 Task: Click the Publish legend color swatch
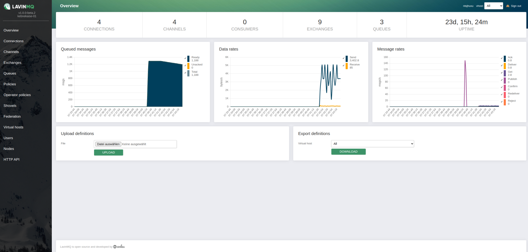(x=505, y=80)
